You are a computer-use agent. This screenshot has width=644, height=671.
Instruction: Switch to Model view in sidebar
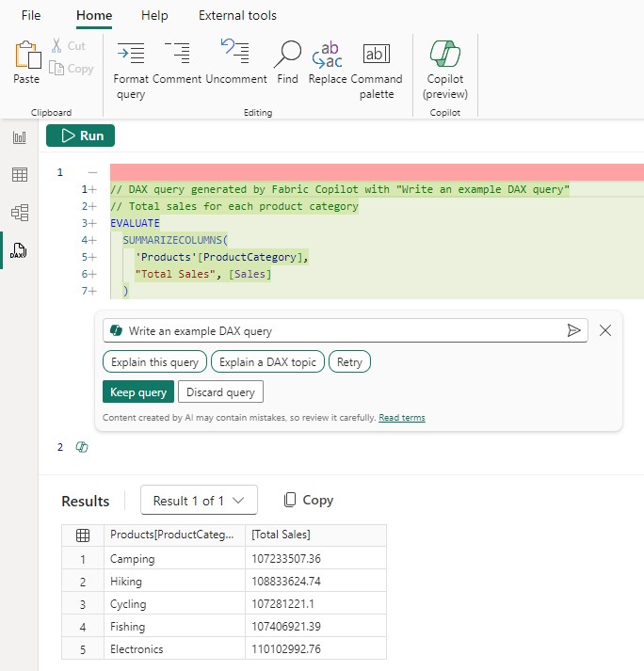(x=20, y=213)
